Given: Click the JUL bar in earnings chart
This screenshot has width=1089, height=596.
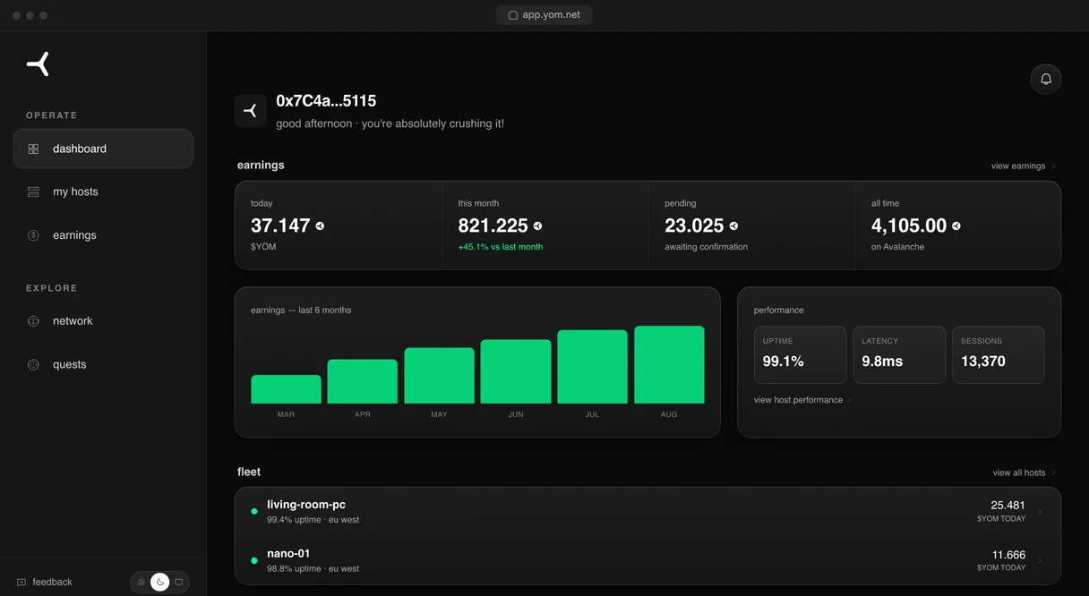Looking at the screenshot, I should [x=593, y=367].
